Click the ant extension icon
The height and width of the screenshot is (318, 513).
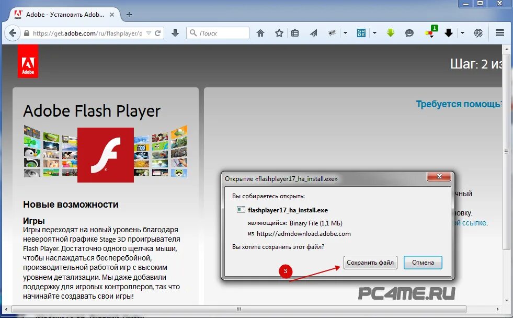332,33
